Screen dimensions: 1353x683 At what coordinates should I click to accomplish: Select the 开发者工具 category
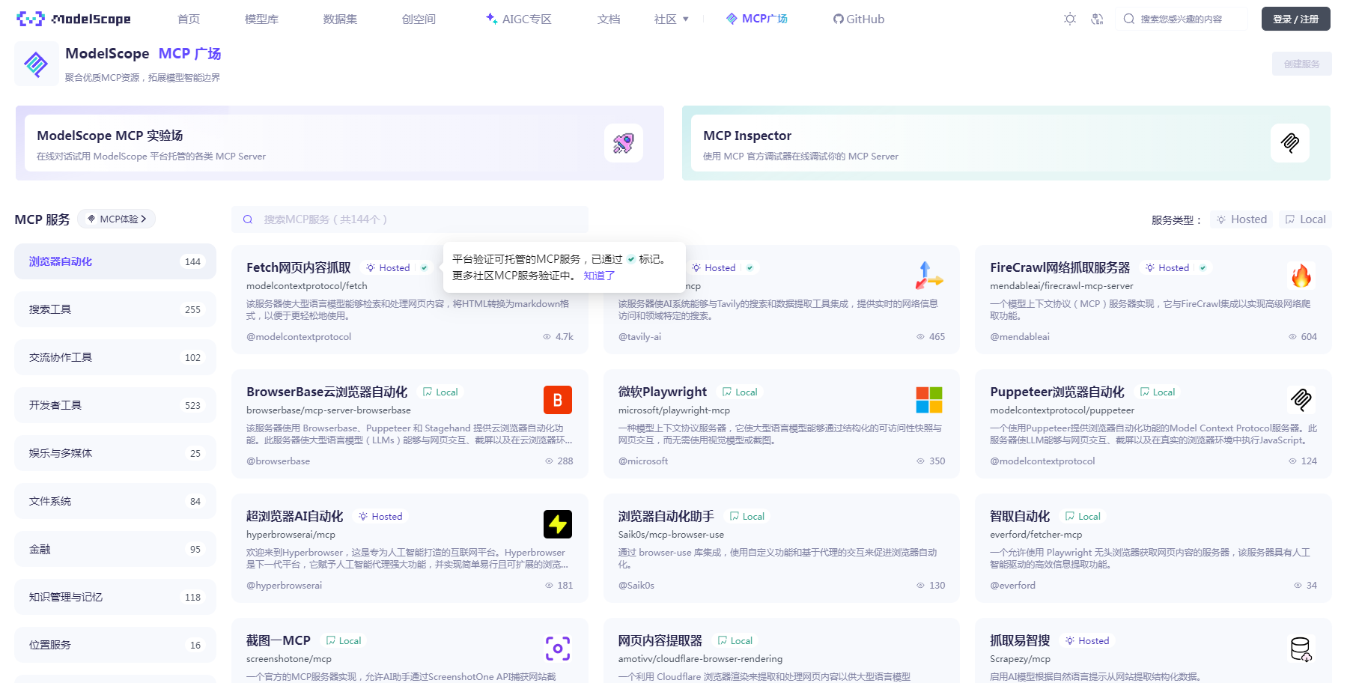[x=115, y=405]
